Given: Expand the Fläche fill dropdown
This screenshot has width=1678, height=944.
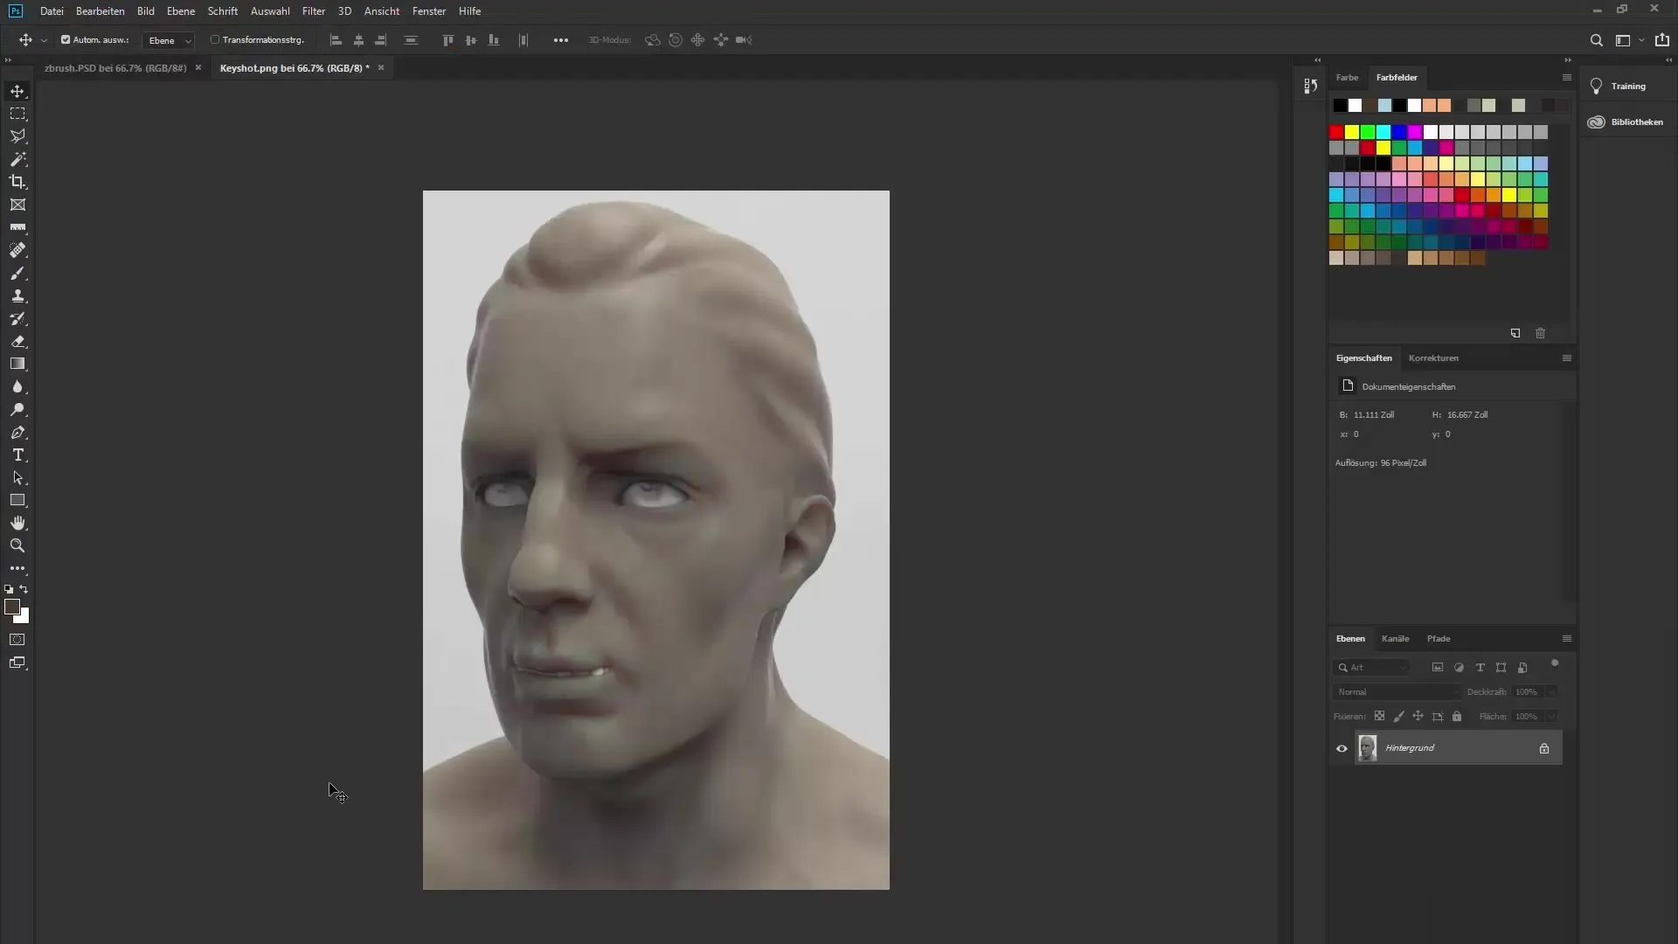Looking at the screenshot, I should 1551,716.
